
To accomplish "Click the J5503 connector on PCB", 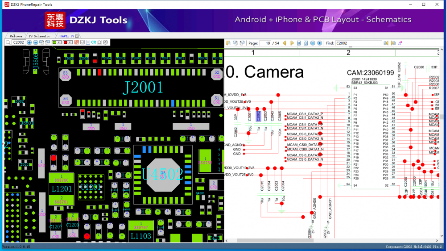I will [x=36, y=62].
